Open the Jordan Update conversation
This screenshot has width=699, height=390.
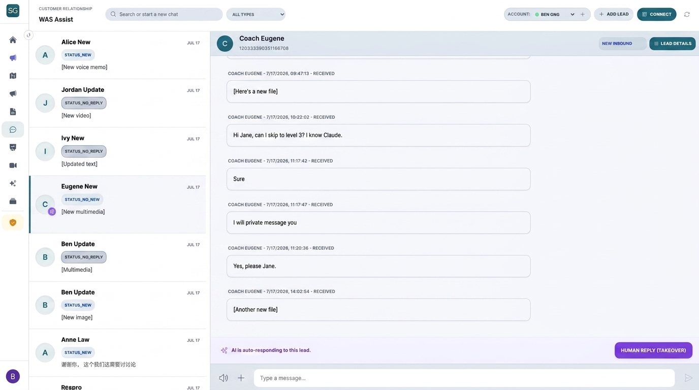coord(117,103)
